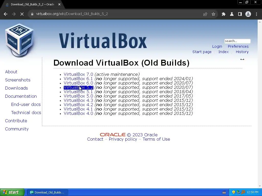The image size is (262, 196).
Task: Open the Privacy policy link
Action: click(x=123, y=139)
